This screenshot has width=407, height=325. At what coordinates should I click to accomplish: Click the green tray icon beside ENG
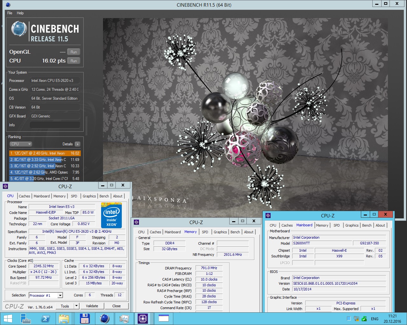[x=364, y=319]
